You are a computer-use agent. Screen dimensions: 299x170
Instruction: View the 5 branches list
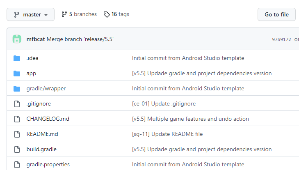point(79,14)
